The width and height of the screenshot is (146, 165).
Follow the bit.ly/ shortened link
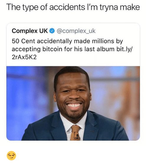(124, 49)
